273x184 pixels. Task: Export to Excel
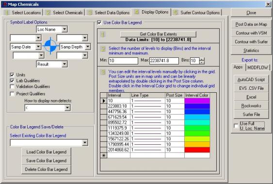coord(251,97)
